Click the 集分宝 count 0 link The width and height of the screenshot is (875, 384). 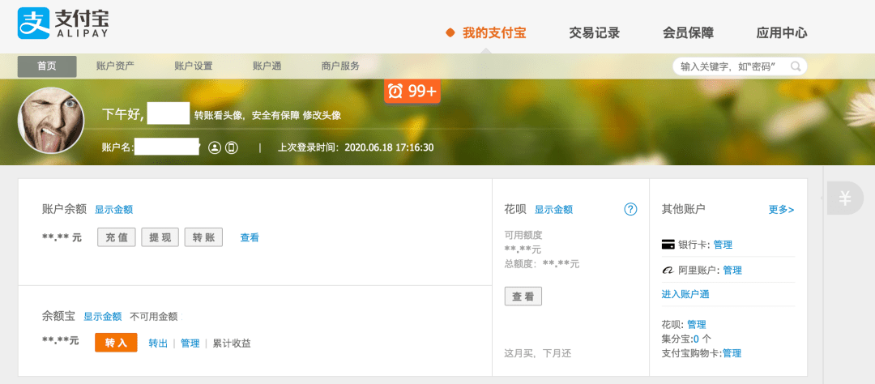click(x=697, y=339)
